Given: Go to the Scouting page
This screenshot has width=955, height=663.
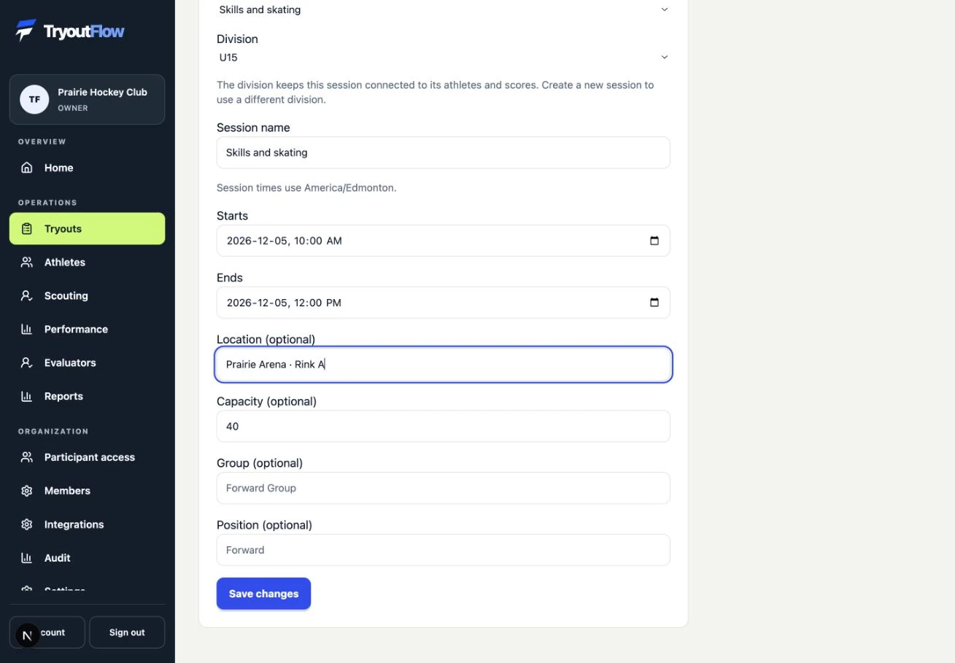Looking at the screenshot, I should [x=87, y=296].
